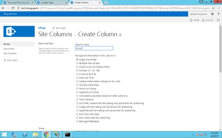Switch to Content Type tab
The height and width of the screenshot is (138, 222).
click(52, 2)
